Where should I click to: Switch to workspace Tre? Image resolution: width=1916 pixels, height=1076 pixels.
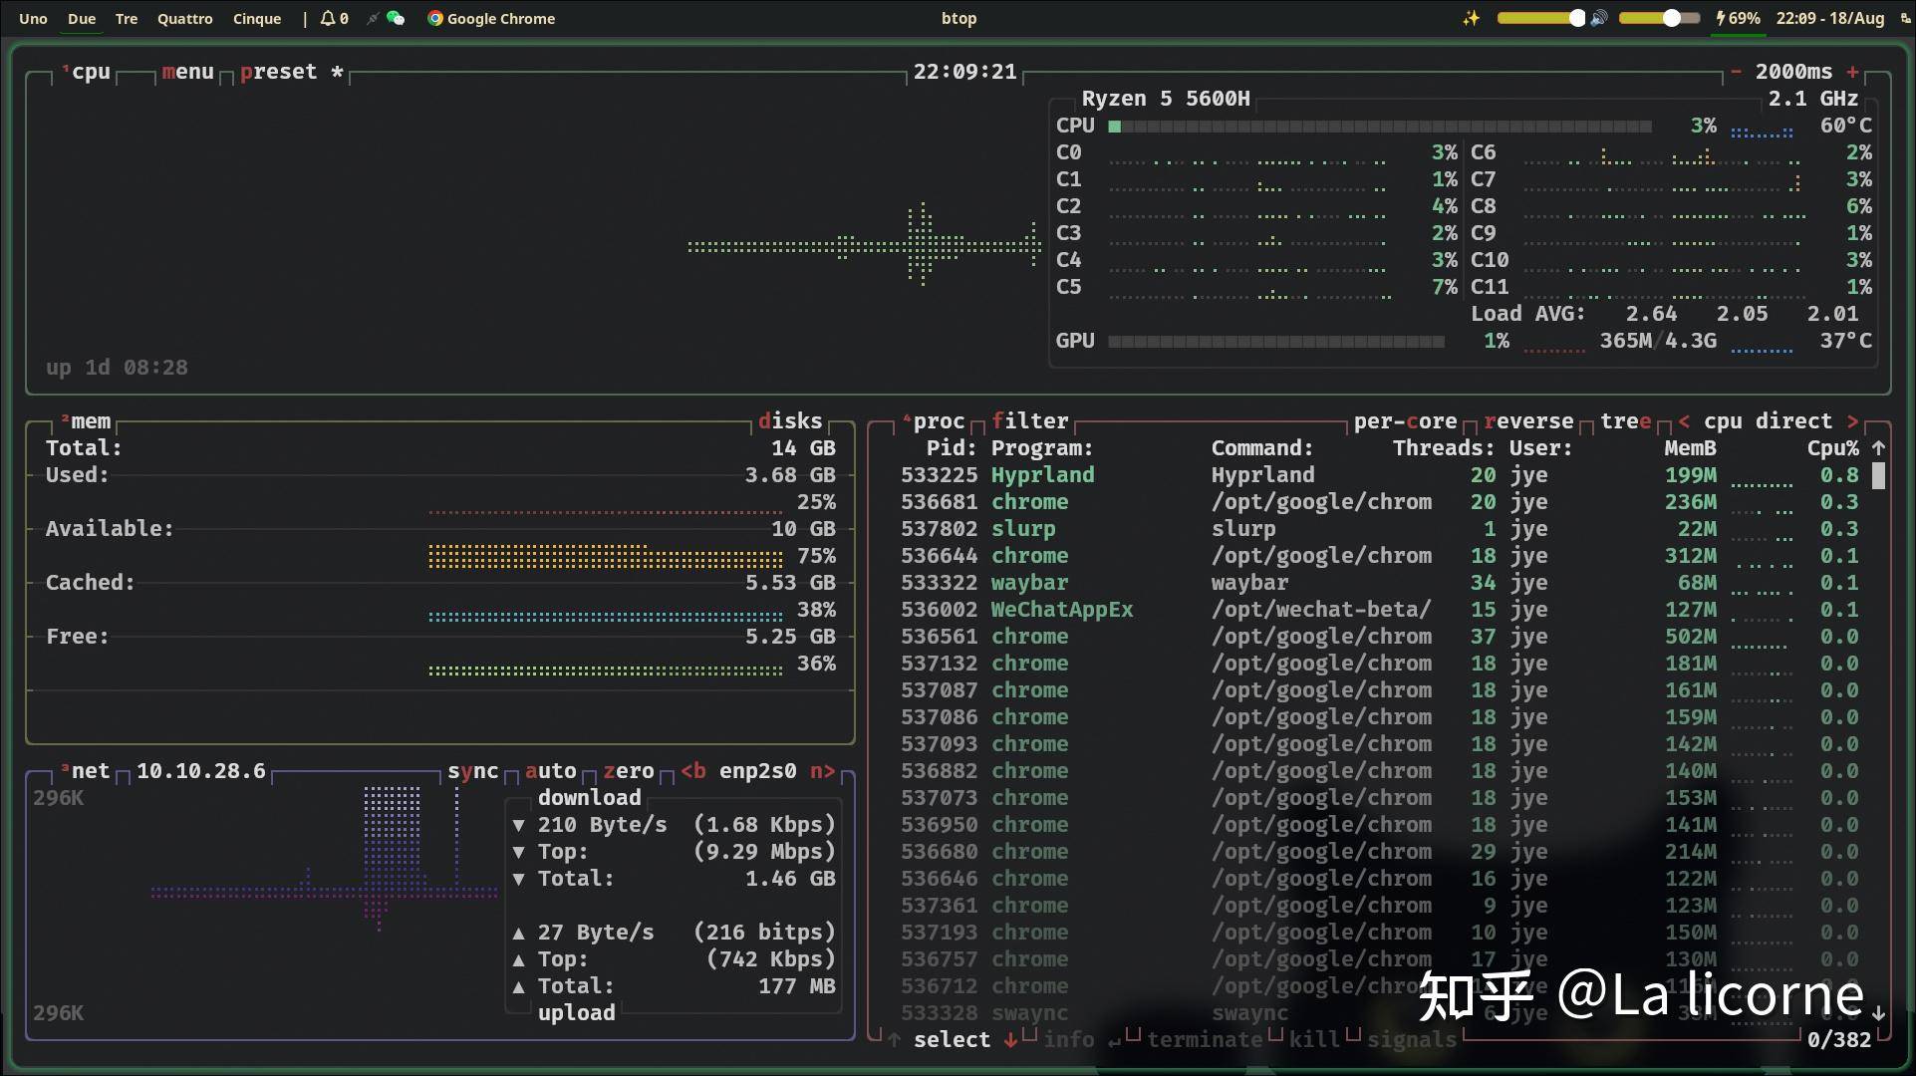click(127, 18)
